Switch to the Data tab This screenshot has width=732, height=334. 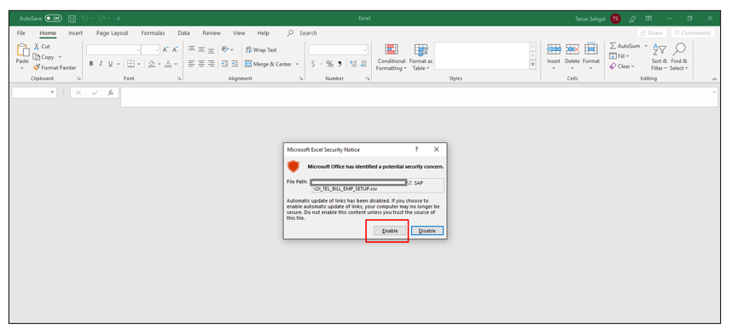coord(183,33)
